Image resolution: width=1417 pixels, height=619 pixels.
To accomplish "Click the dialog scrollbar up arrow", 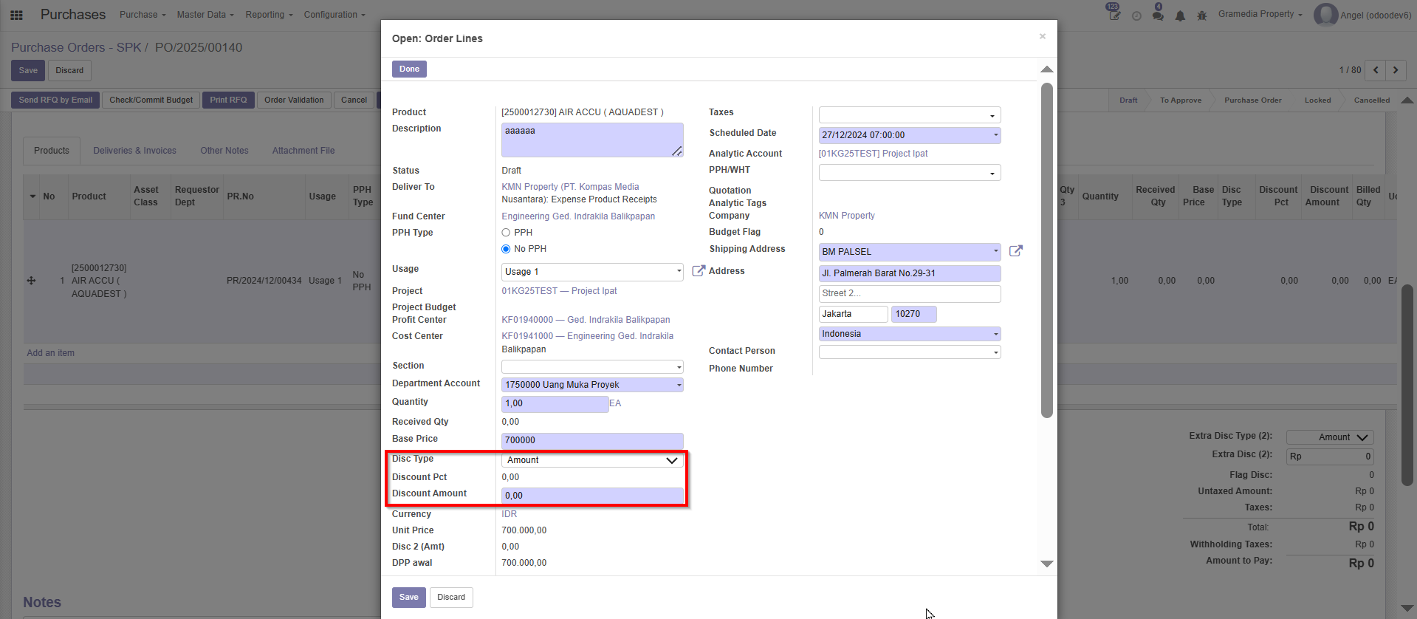I will (x=1046, y=69).
